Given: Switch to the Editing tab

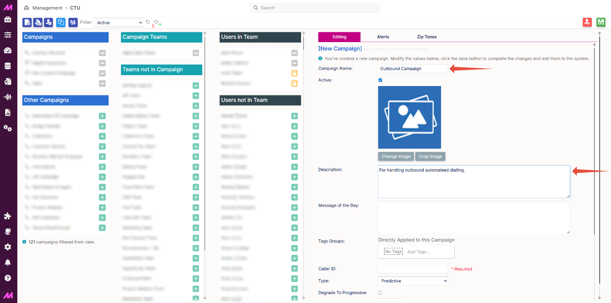Looking at the screenshot, I should (339, 37).
